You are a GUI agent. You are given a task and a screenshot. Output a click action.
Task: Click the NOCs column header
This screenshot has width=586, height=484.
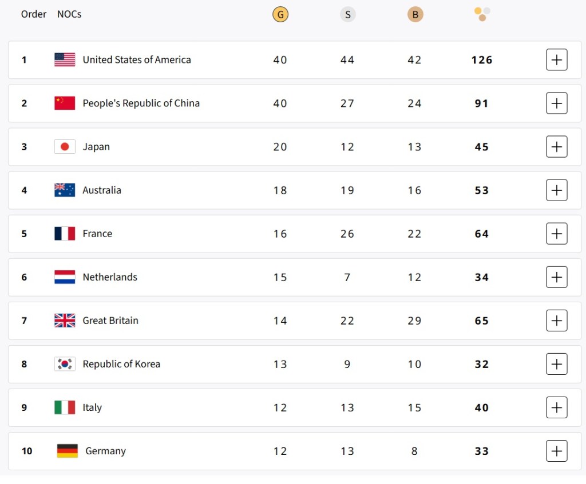[69, 14]
